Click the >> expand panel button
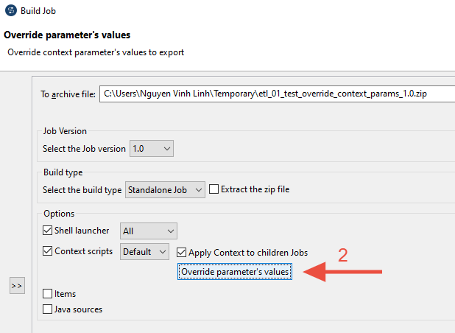The width and height of the screenshot is (455, 333). [17, 286]
